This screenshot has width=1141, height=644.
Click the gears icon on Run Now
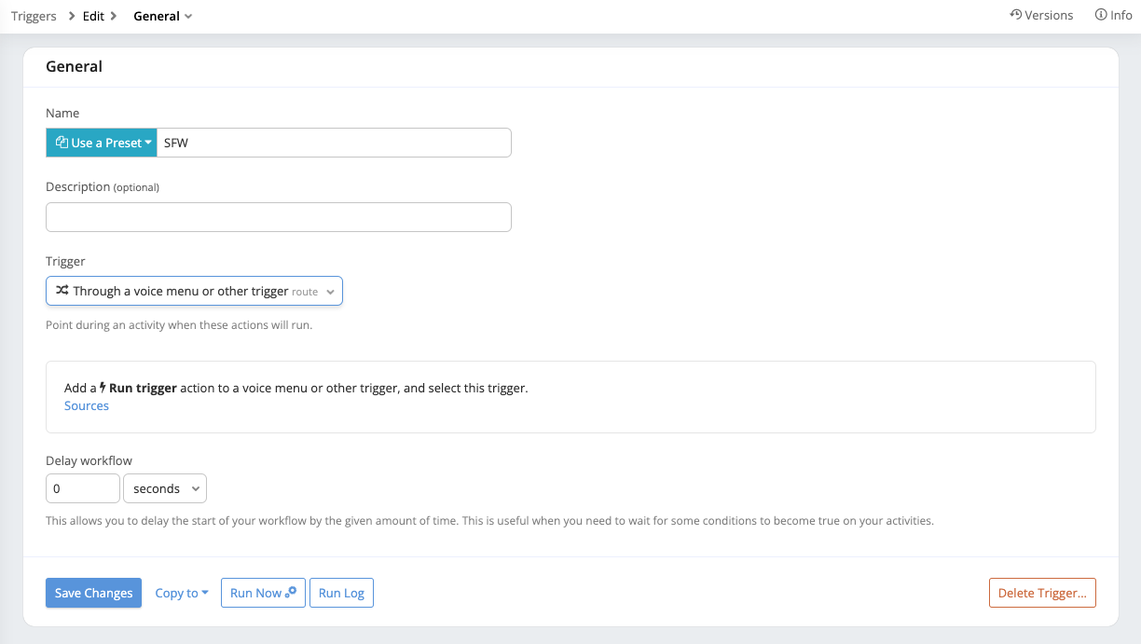291,592
